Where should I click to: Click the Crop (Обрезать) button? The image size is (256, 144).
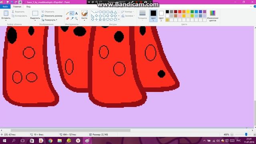[48, 12]
